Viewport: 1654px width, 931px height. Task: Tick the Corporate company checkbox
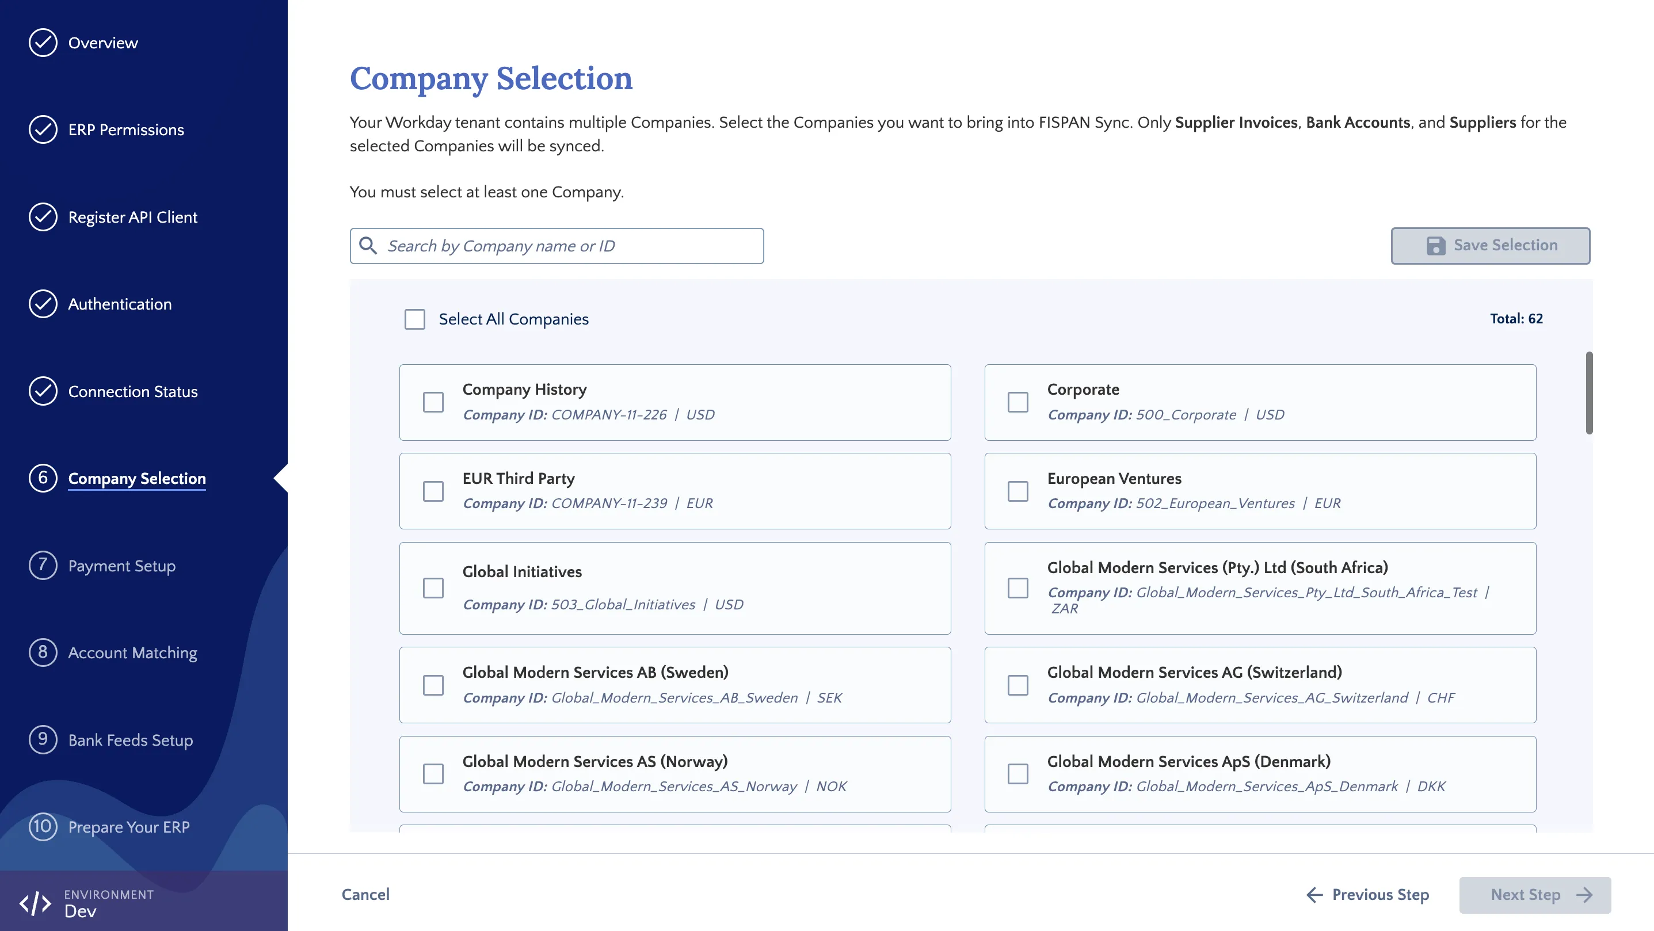pyautogui.click(x=1017, y=402)
